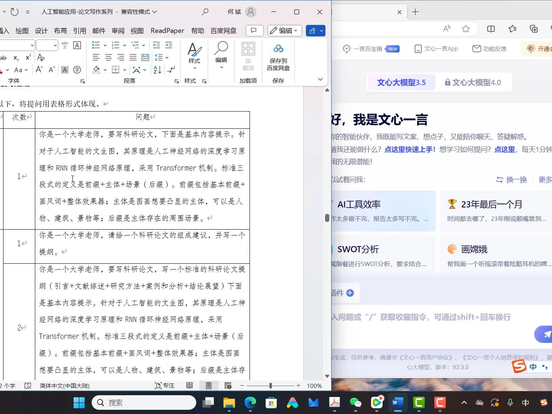Viewport: 552px width, 414px height.
Task: Click the multilevel list icon
Action: [x=135, y=45]
